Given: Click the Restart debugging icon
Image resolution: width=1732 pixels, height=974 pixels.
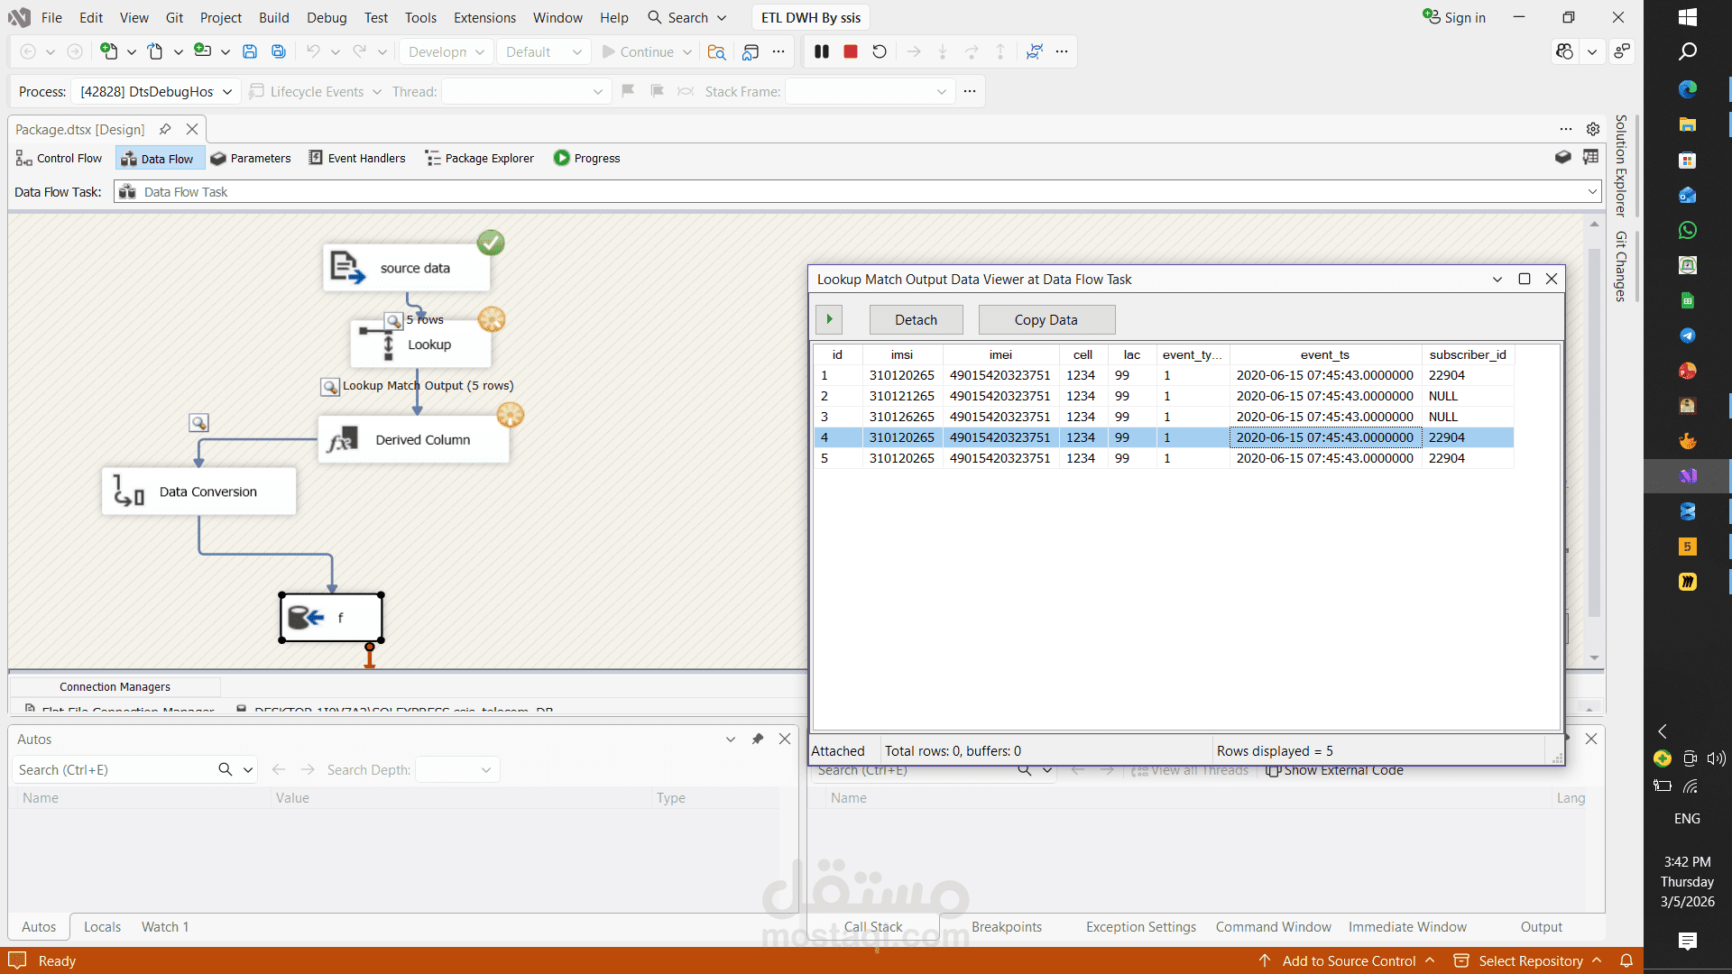Looking at the screenshot, I should tap(880, 52).
